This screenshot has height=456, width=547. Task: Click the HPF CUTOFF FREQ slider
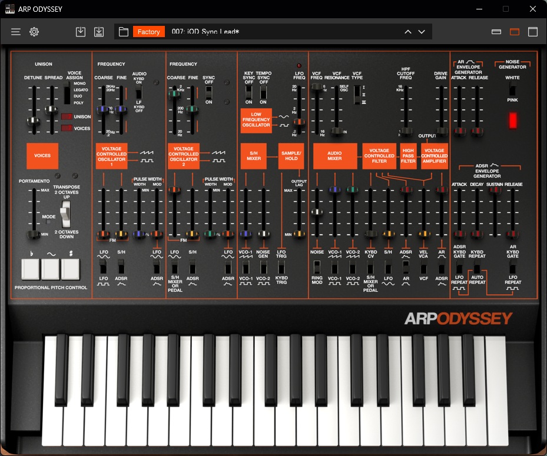406,131
